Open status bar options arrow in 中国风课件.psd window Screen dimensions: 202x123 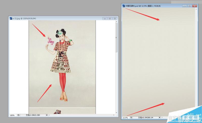pyautogui.click(x=160, y=117)
